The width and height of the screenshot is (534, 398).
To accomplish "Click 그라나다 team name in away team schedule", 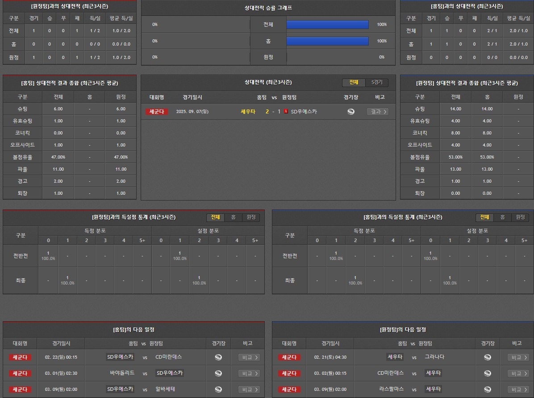I will pyautogui.click(x=434, y=357).
